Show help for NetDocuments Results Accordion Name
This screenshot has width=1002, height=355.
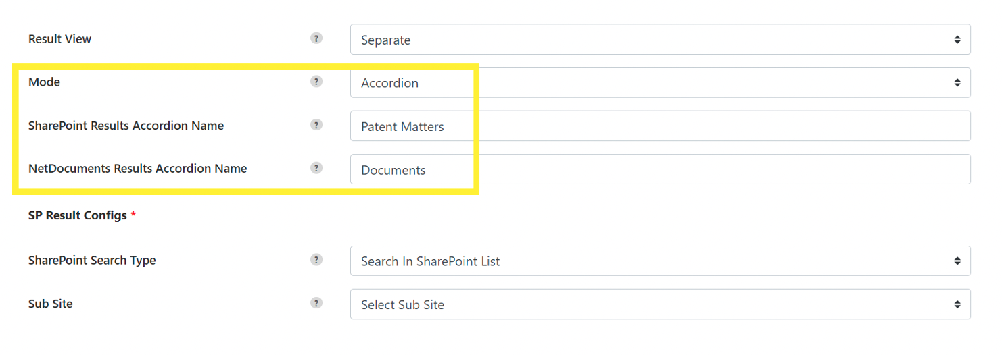316,168
